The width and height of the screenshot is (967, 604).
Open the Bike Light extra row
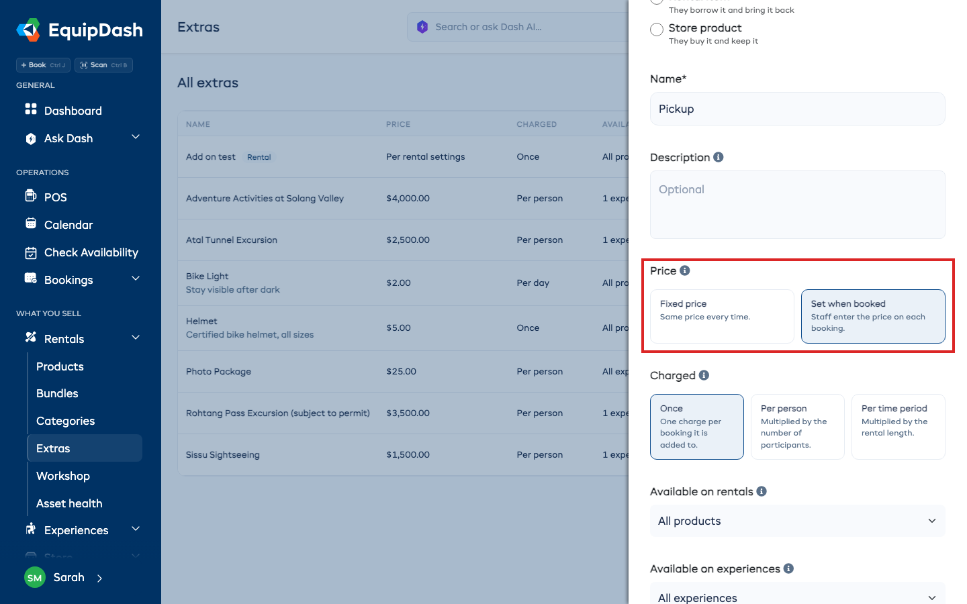(x=403, y=283)
